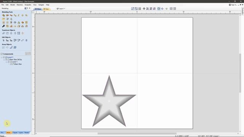Click the trash delete icon under Edit Objects
This screenshot has width=244, height=137.
(x=26, y=40)
